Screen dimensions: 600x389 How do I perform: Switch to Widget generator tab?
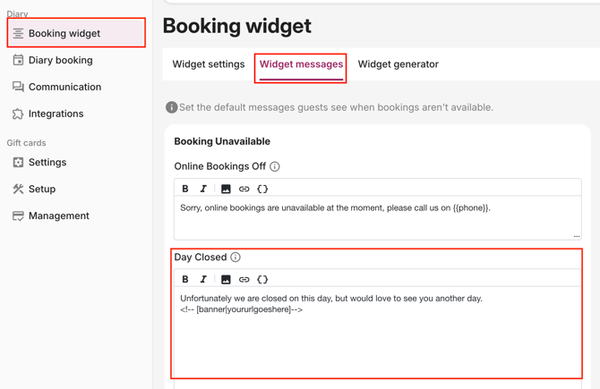pyautogui.click(x=398, y=64)
